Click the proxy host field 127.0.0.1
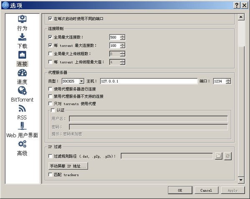 (x=149, y=81)
